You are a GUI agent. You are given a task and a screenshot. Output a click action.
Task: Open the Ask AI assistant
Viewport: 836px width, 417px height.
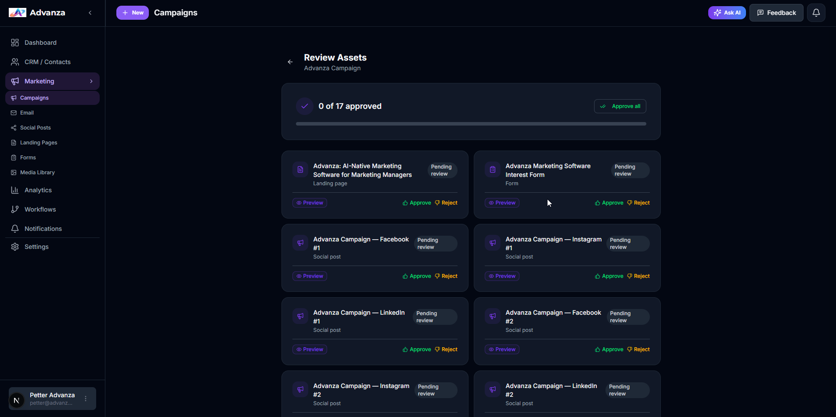pyautogui.click(x=727, y=12)
